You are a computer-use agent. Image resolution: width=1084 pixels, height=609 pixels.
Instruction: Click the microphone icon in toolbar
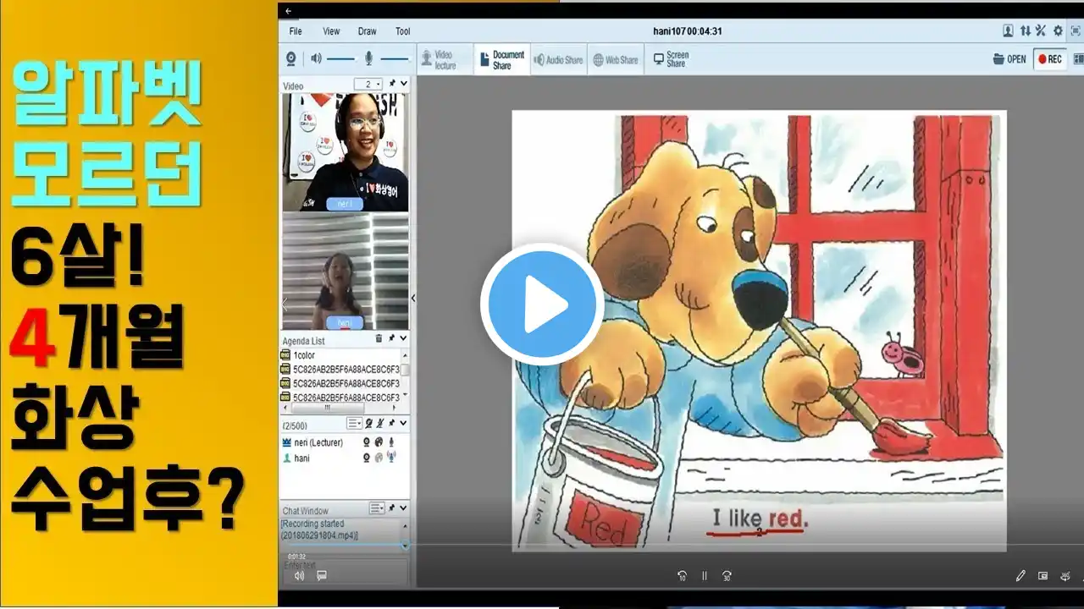pyautogui.click(x=368, y=58)
